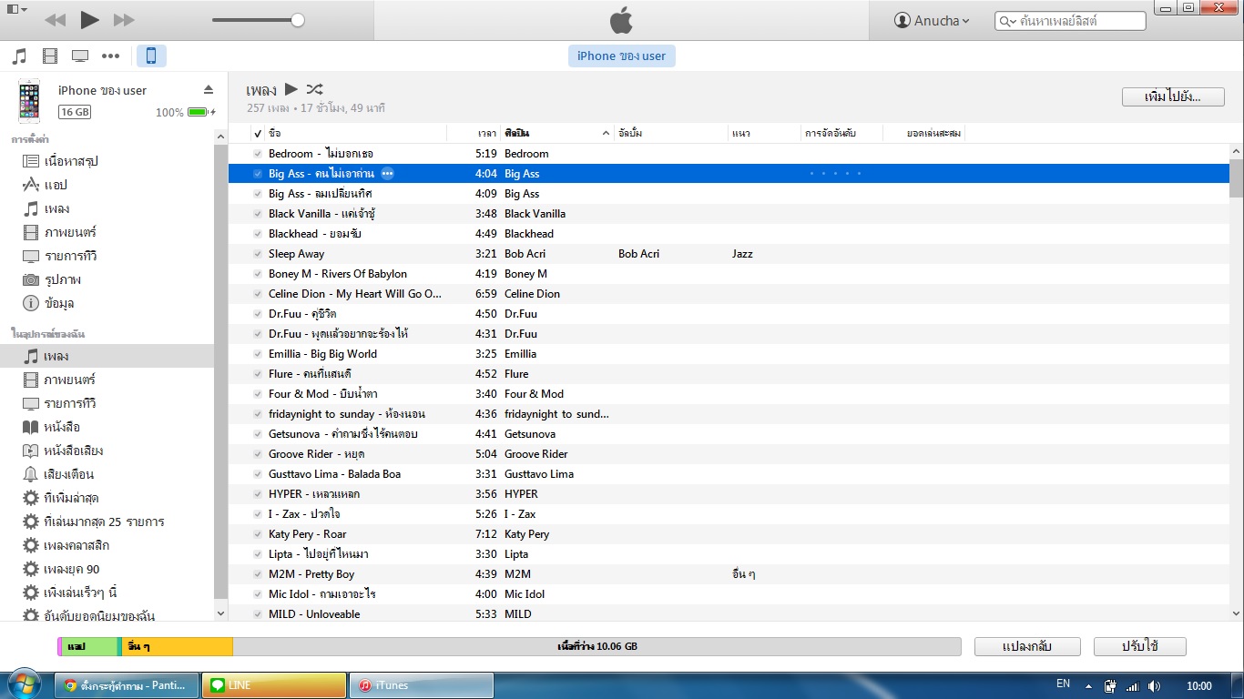Open the iTunes menu in top-left corner

(x=16, y=9)
